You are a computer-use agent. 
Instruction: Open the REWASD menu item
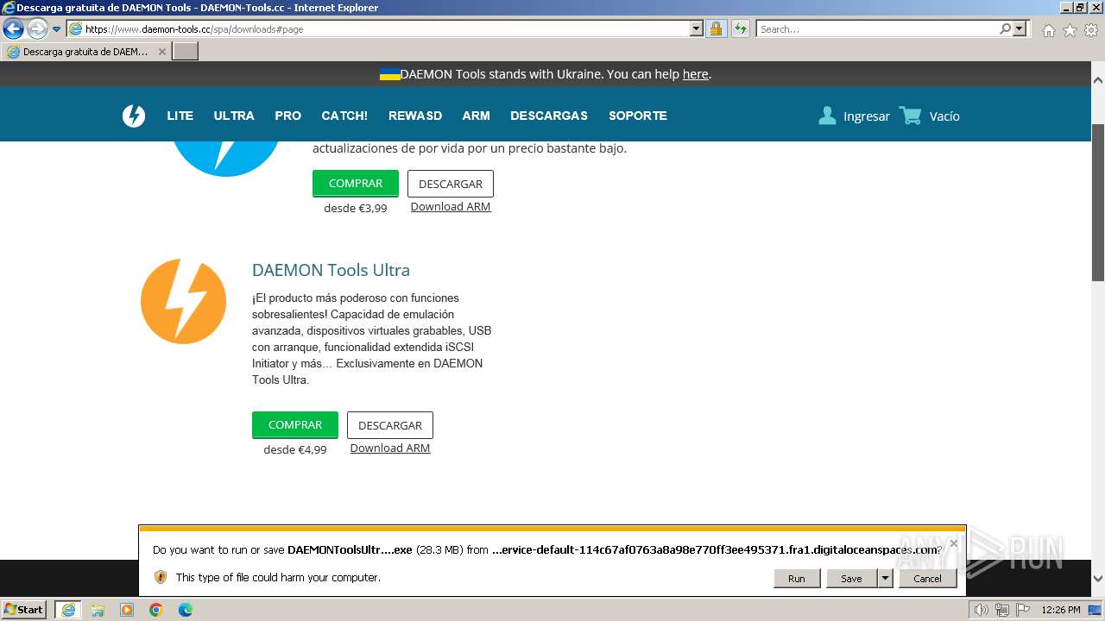(415, 116)
